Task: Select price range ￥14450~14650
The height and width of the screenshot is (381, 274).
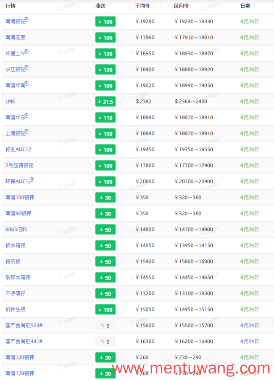Action: click(x=194, y=277)
